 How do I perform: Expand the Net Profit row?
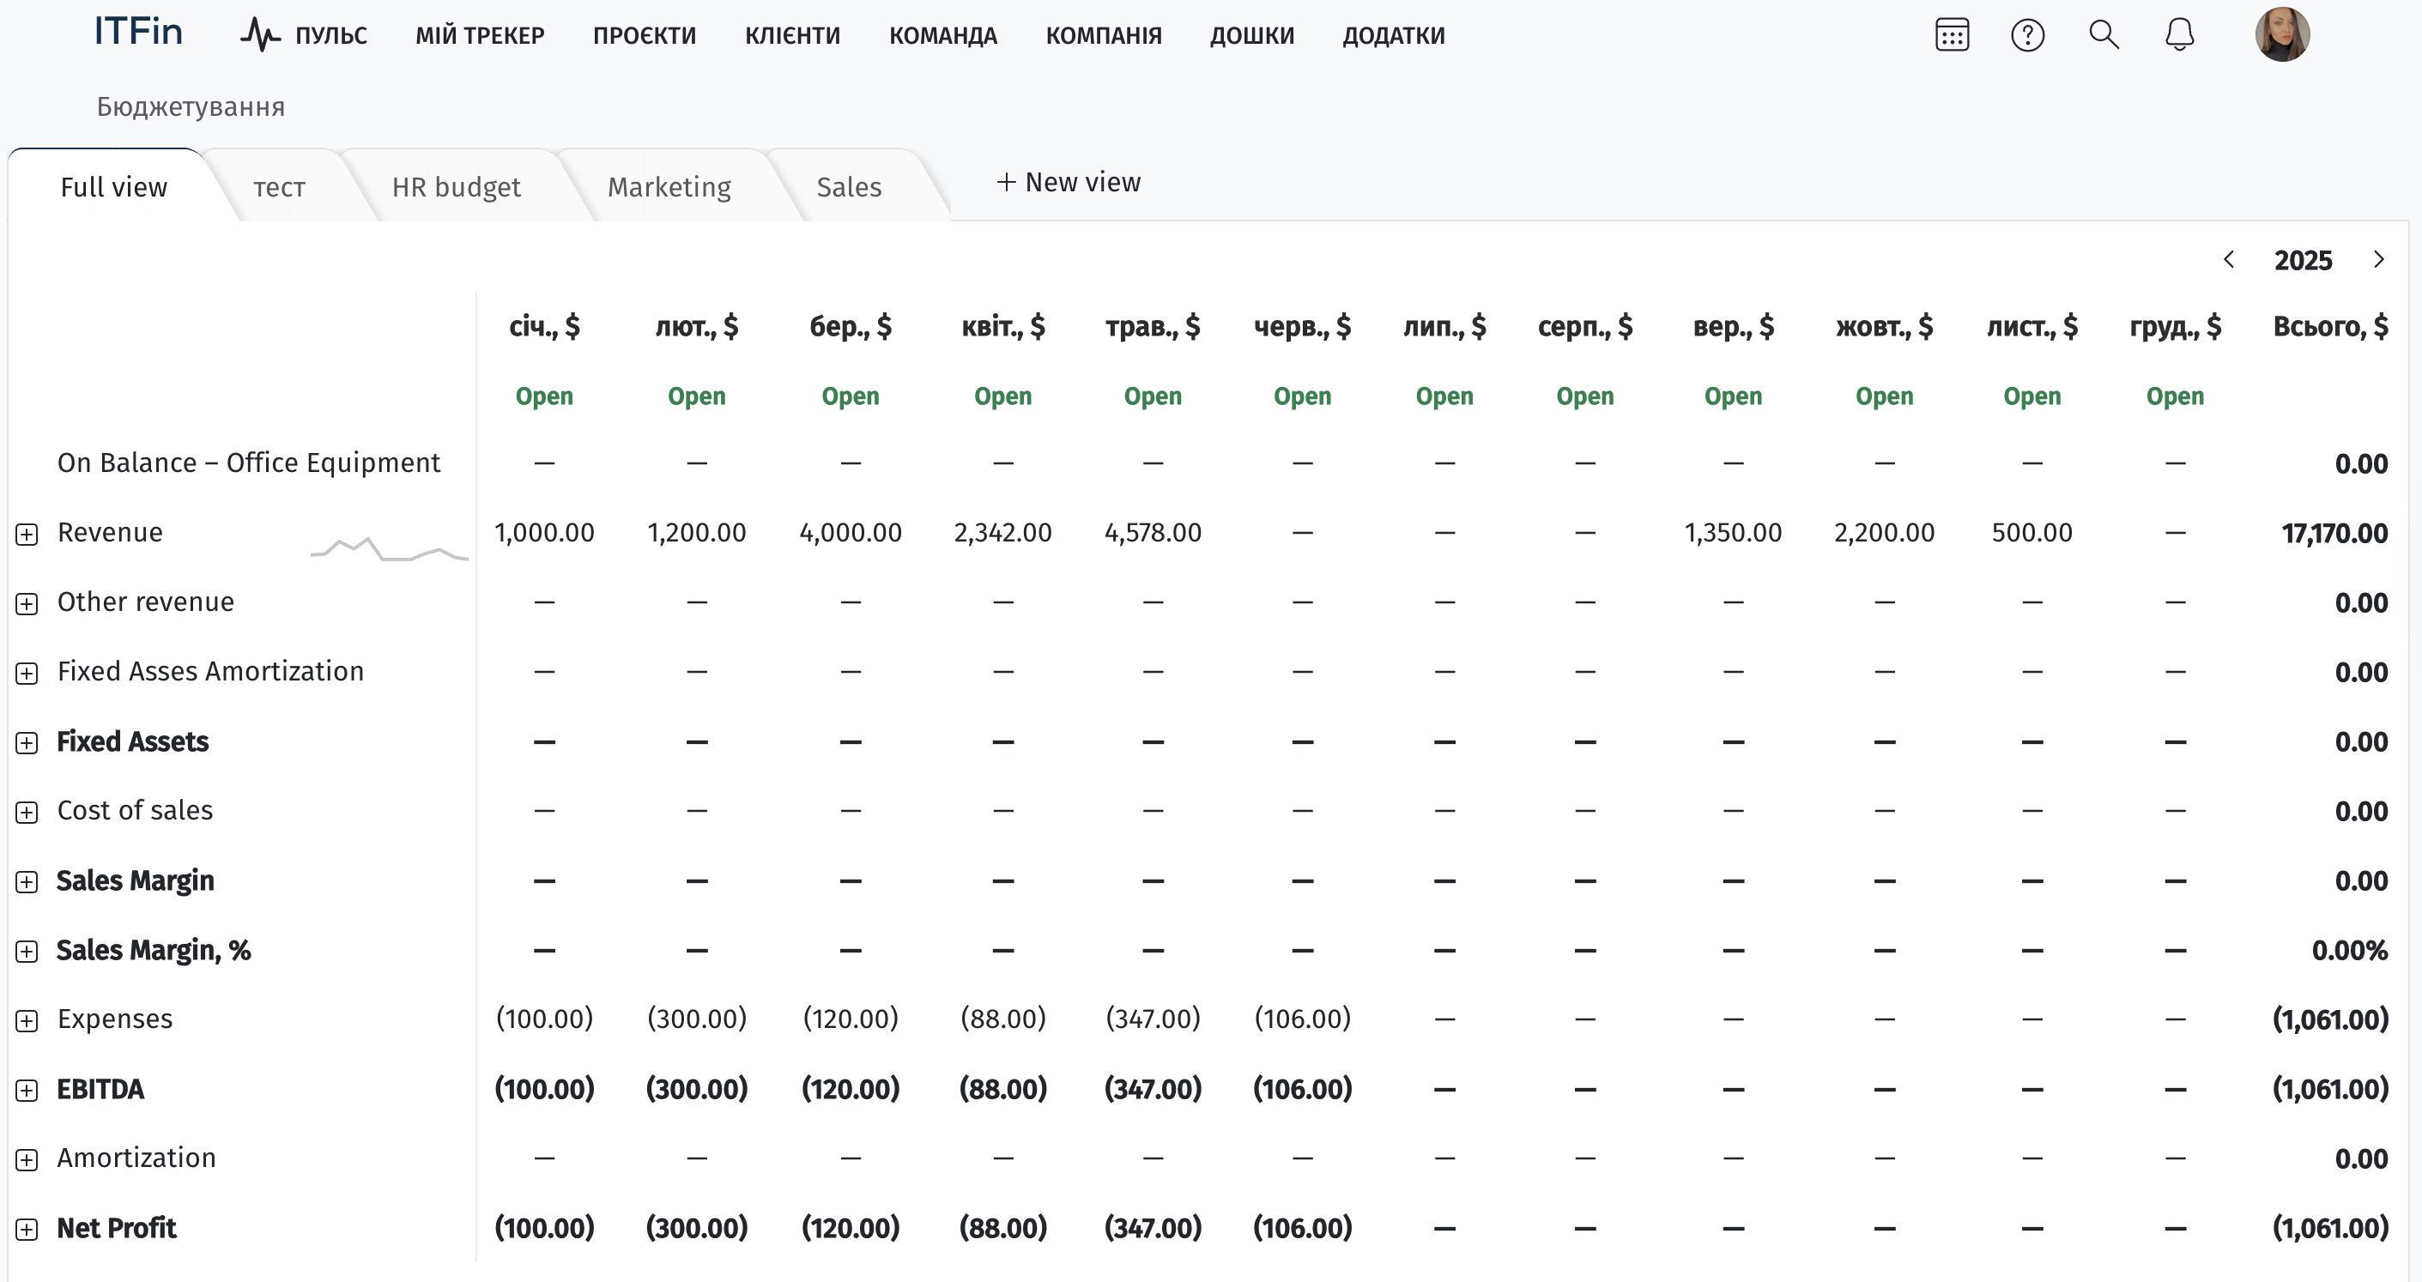(27, 1230)
